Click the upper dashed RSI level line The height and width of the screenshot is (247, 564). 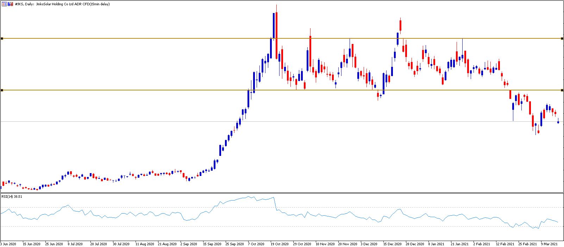coord(282,207)
